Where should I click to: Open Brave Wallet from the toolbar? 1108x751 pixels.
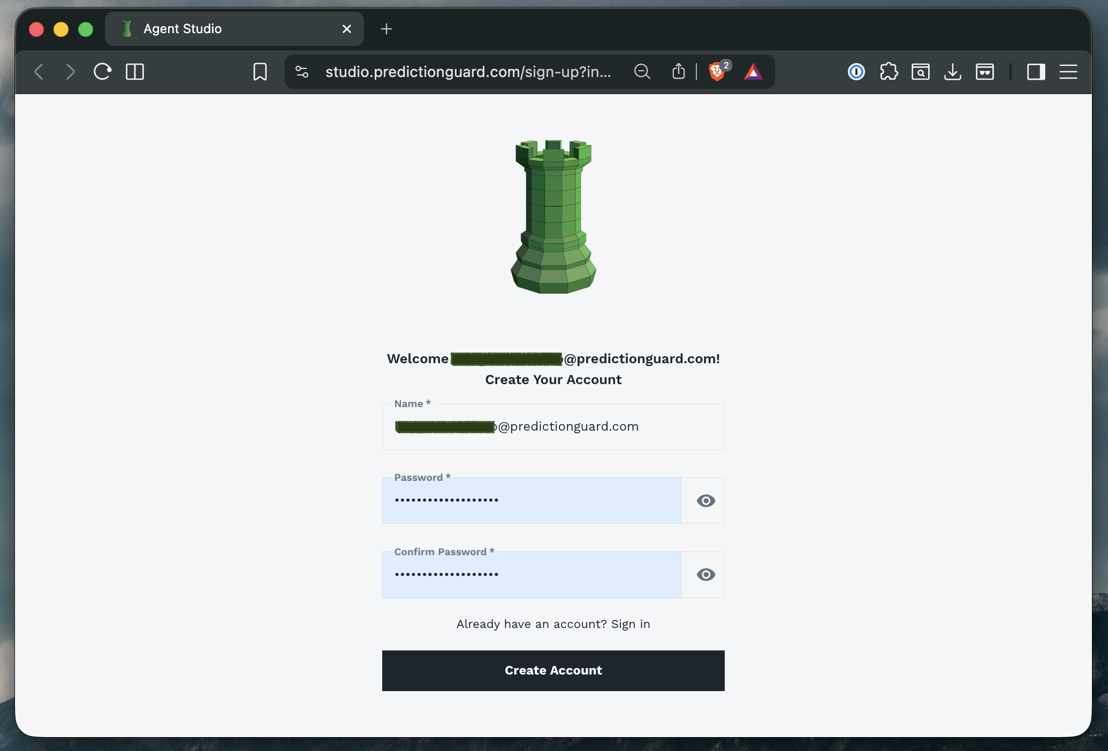pyautogui.click(x=985, y=72)
